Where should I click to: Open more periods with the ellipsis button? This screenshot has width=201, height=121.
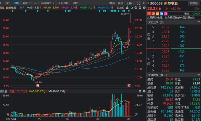click(35, 3)
